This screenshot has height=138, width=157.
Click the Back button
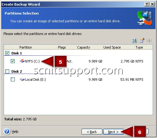coord(92,132)
